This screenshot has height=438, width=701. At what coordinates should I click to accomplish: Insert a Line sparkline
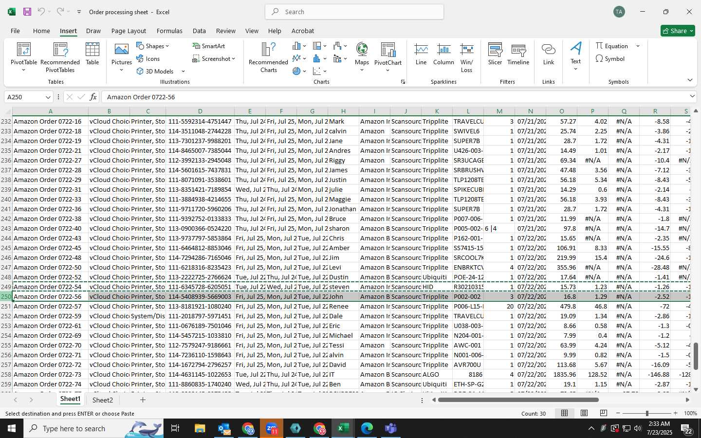(421, 54)
